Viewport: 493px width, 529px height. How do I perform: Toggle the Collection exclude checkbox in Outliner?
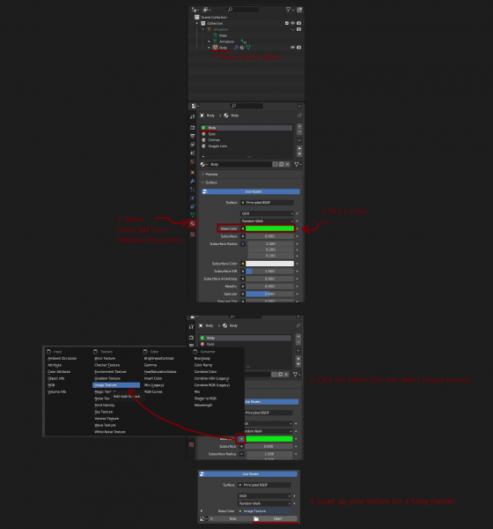(287, 23)
